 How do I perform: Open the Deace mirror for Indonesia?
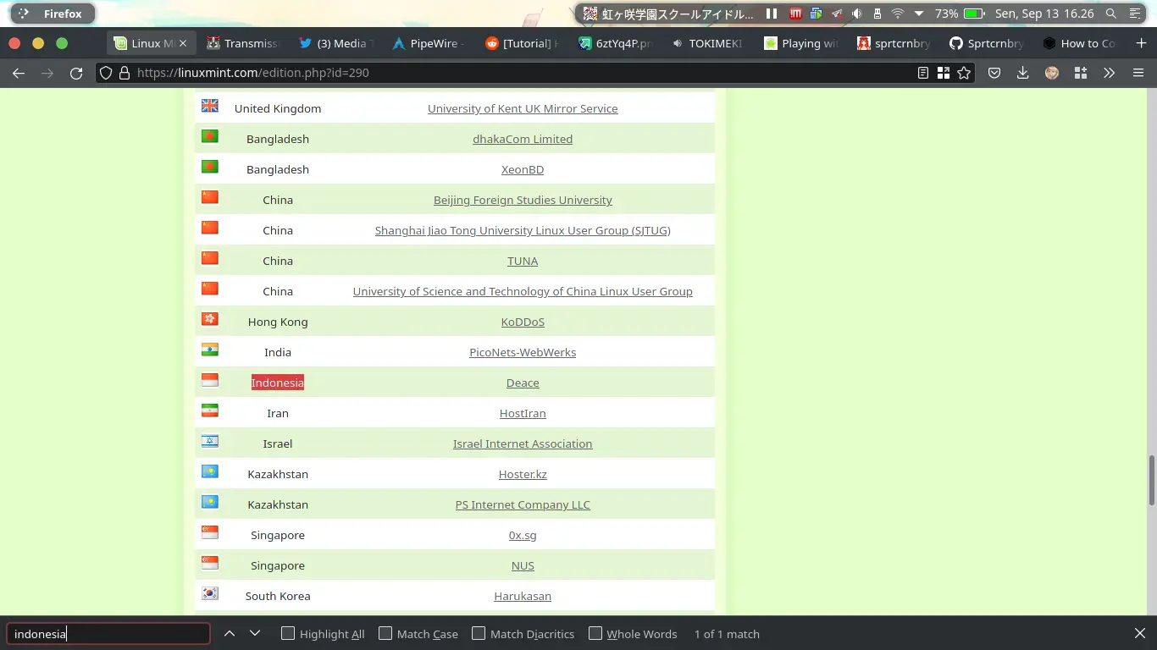[x=523, y=383]
